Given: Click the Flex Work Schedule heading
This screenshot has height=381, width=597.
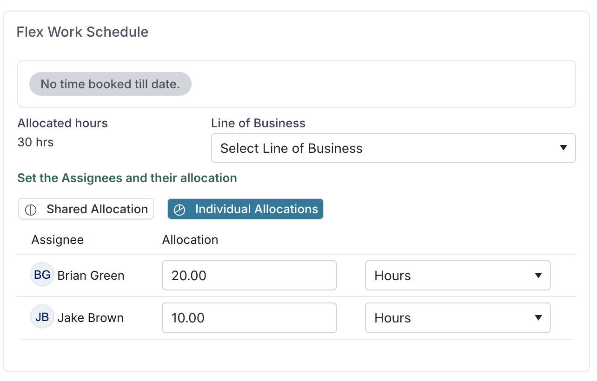Looking at the screenshot, I should click(x=83, y=32).
